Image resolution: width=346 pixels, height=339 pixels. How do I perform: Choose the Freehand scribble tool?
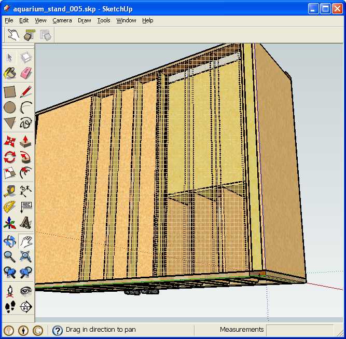click(26, 123)
